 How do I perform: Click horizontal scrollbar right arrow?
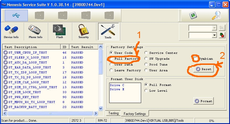point(96,113)
